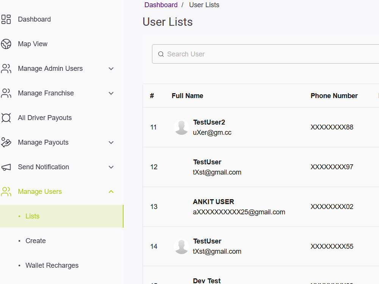Image resolution: width=379 pixels, height=284 pixels.
Task: Click the User Lists breadcrumb text
Action: [x=204, y=5]
